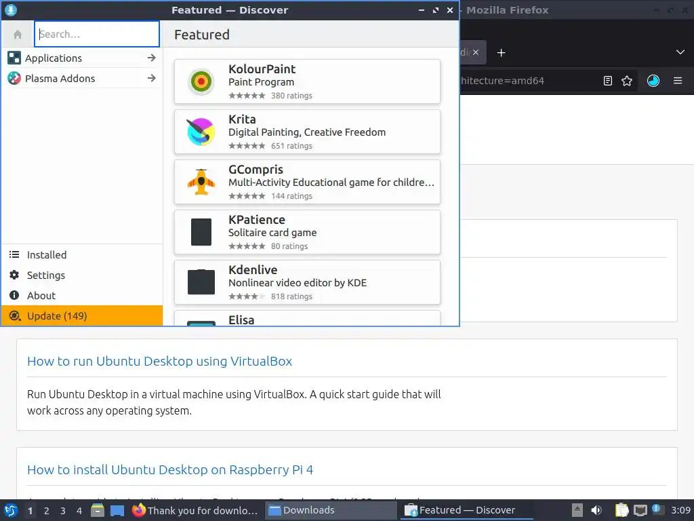Click the KolourPaint app icon
The height and width of the screenshot is (521, 694).
point(201,81)
